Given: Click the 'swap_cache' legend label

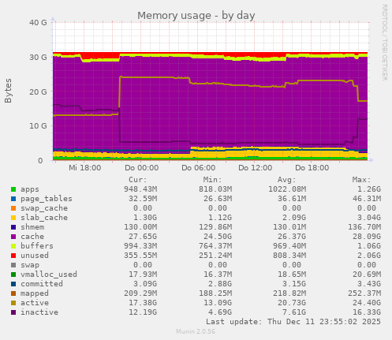Looking at the screenshot, I should pyautogui.click(x=44, y=208).
